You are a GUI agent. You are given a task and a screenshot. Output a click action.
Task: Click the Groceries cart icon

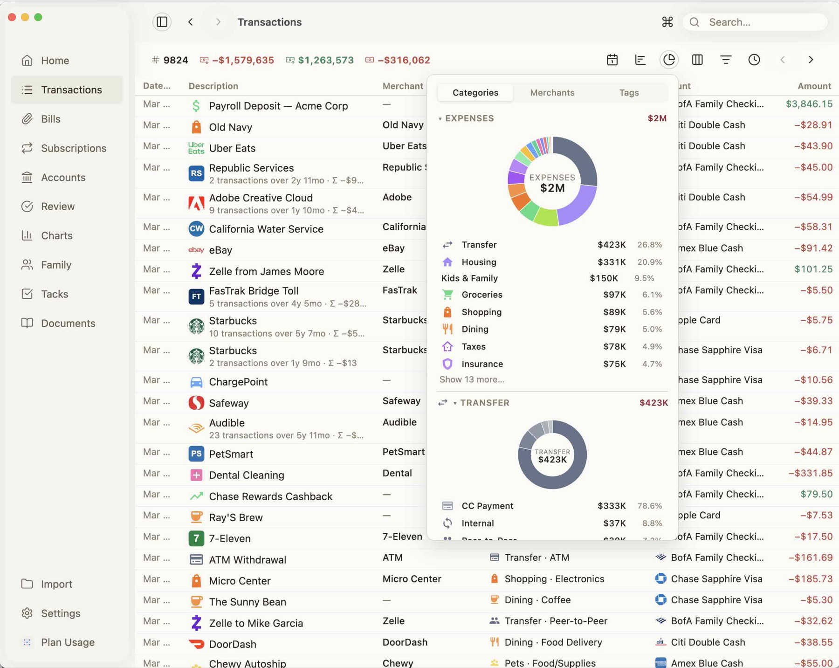[x=447, y=295]
